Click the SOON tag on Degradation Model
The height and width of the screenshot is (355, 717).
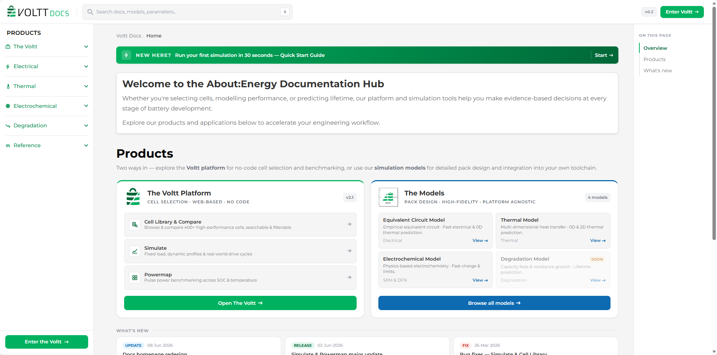pos(597,259)
